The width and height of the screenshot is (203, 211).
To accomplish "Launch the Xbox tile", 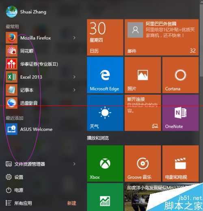I will point(105,164).
